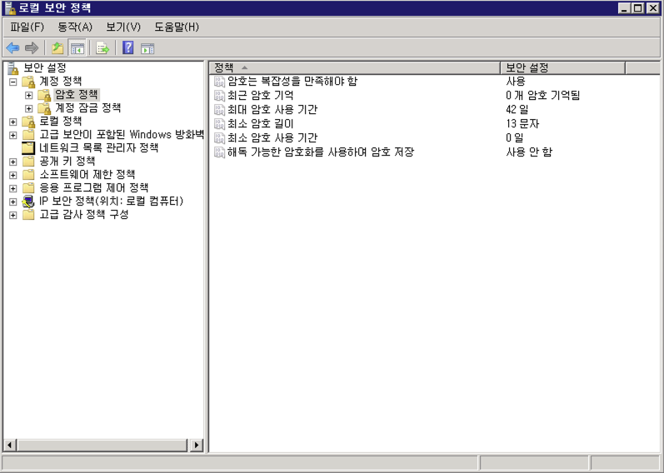
Task: Open the 파일(F) menu
Action: (x=27, y=27)
